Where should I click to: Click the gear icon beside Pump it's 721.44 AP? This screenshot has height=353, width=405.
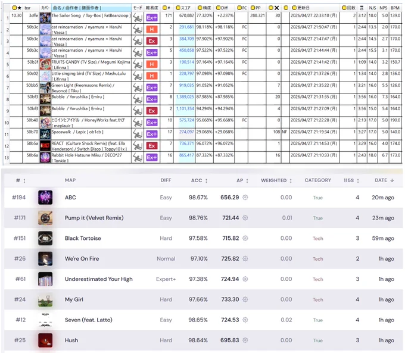pos(245,218)
